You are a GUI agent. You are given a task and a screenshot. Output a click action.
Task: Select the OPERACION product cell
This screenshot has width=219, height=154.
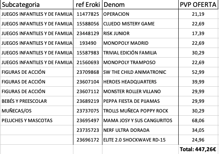(x=140, y=14)
